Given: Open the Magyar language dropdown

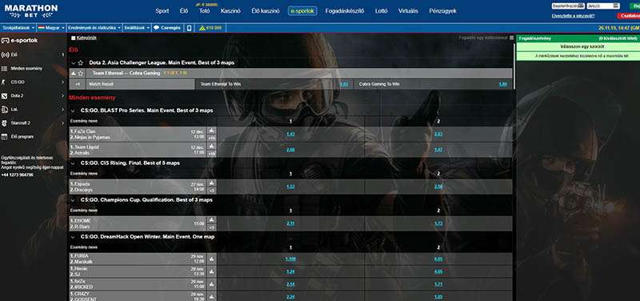Looking at the screenshot, I should point(51,28).
